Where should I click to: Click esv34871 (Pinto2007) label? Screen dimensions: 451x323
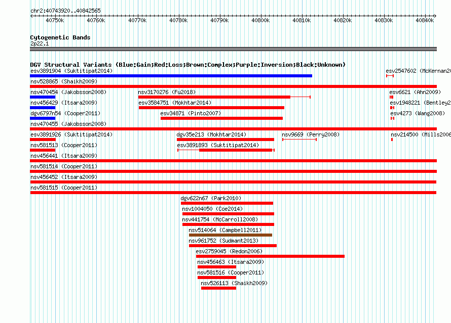click(191, 113)
